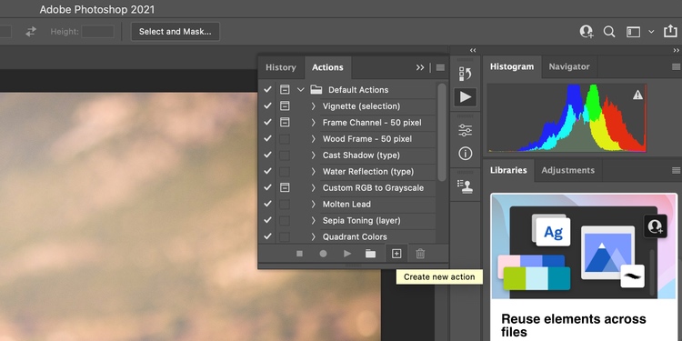Switch to the Navigator tab
Viewport: 682px width, 341px height.
tap(569, 66)
